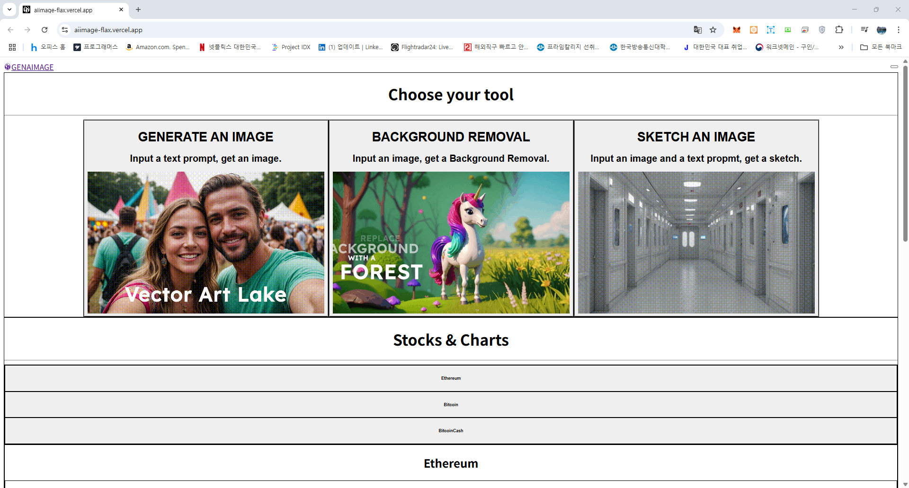Open the tab search dropdown arrow

[9, 9]
